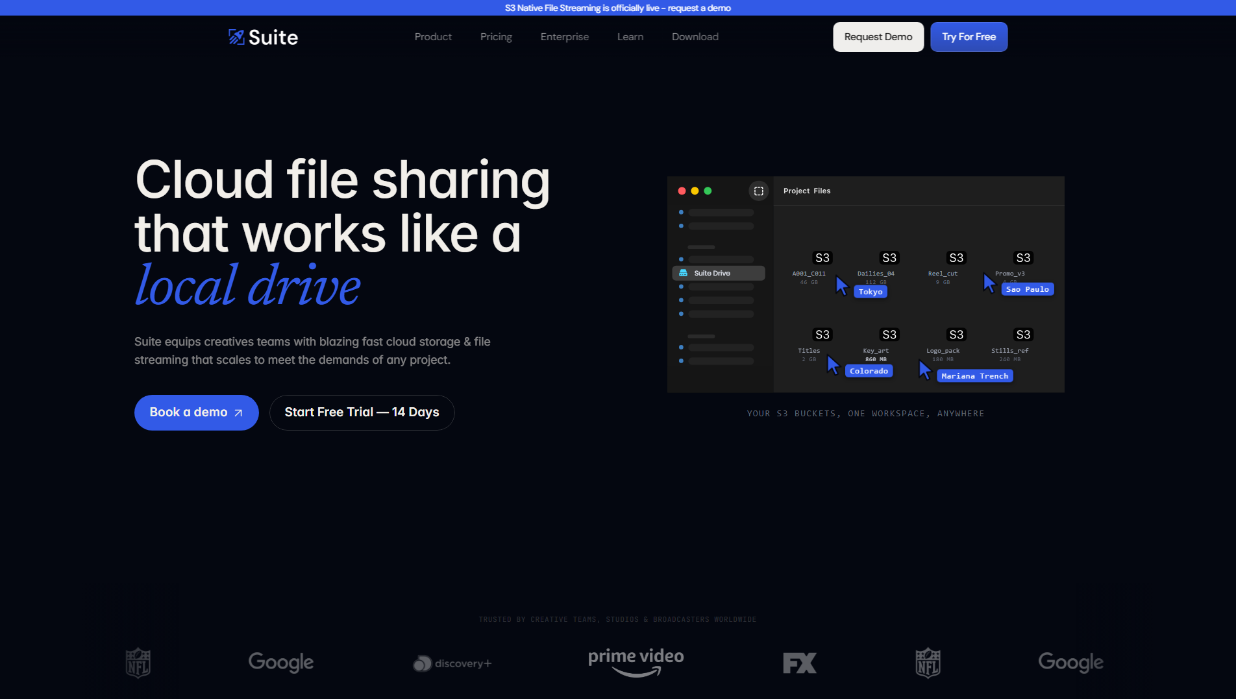Open the Enterprise menu item

[x=565, y=37]
